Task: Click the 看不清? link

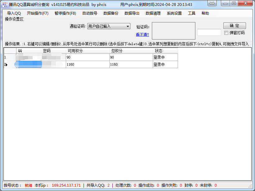Action: [x=143, y=35]
